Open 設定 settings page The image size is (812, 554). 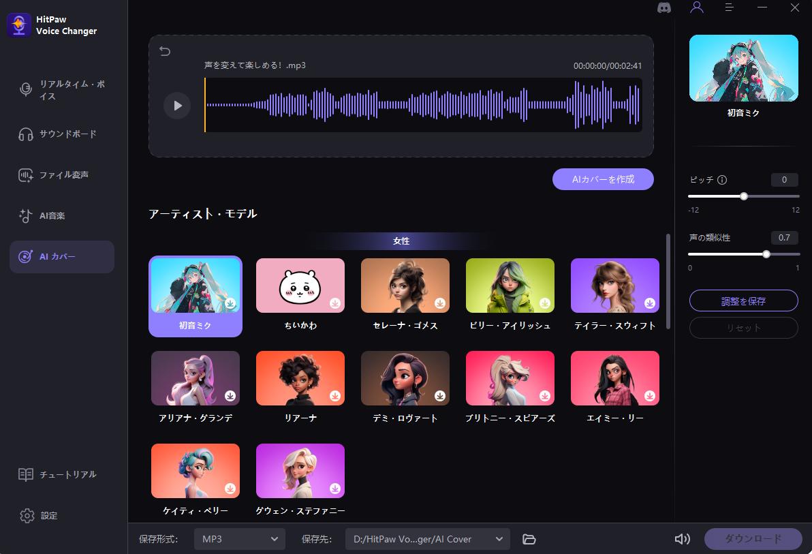pos(62,516)
